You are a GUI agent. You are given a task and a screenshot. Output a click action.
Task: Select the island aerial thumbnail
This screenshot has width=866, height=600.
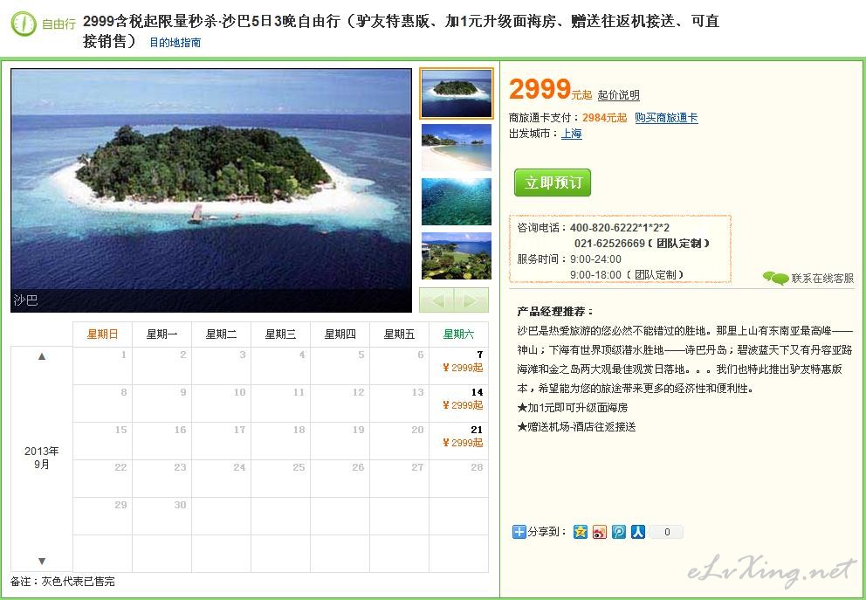(457, 93)
